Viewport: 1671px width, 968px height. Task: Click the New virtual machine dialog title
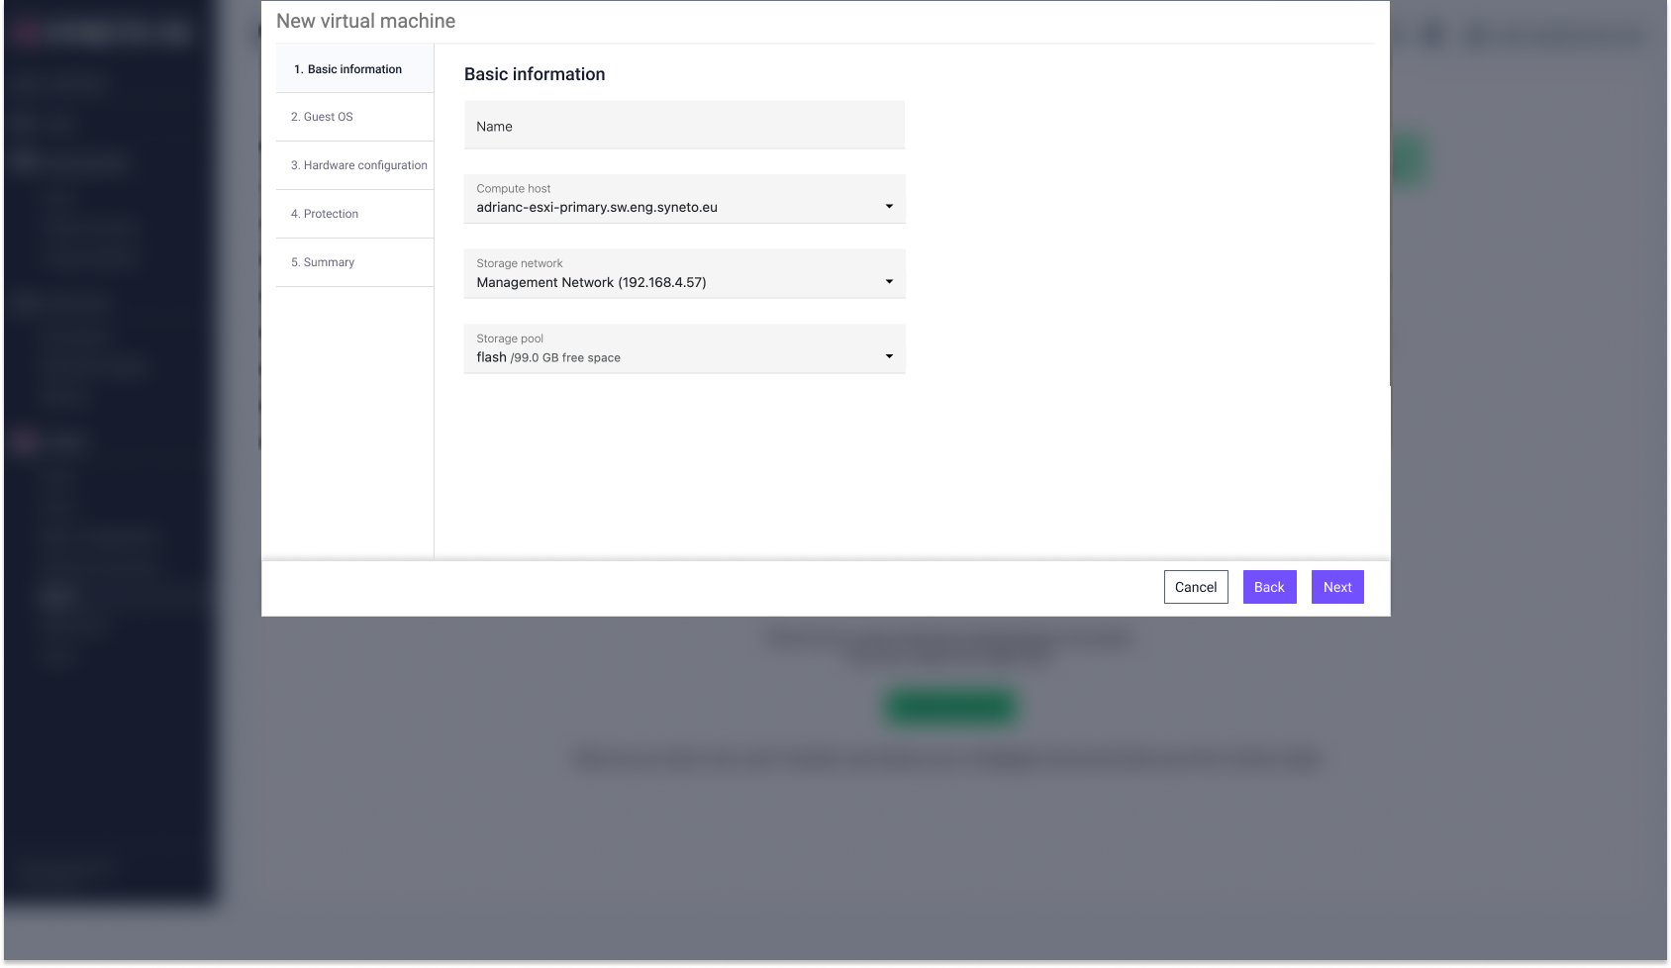pyautogui.click(x=365, y=21)
